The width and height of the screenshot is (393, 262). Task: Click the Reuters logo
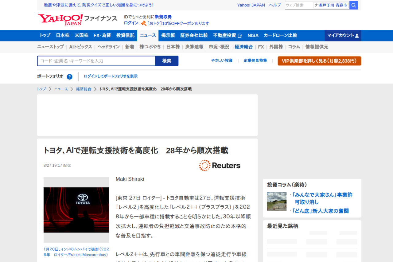coord(220,166)
